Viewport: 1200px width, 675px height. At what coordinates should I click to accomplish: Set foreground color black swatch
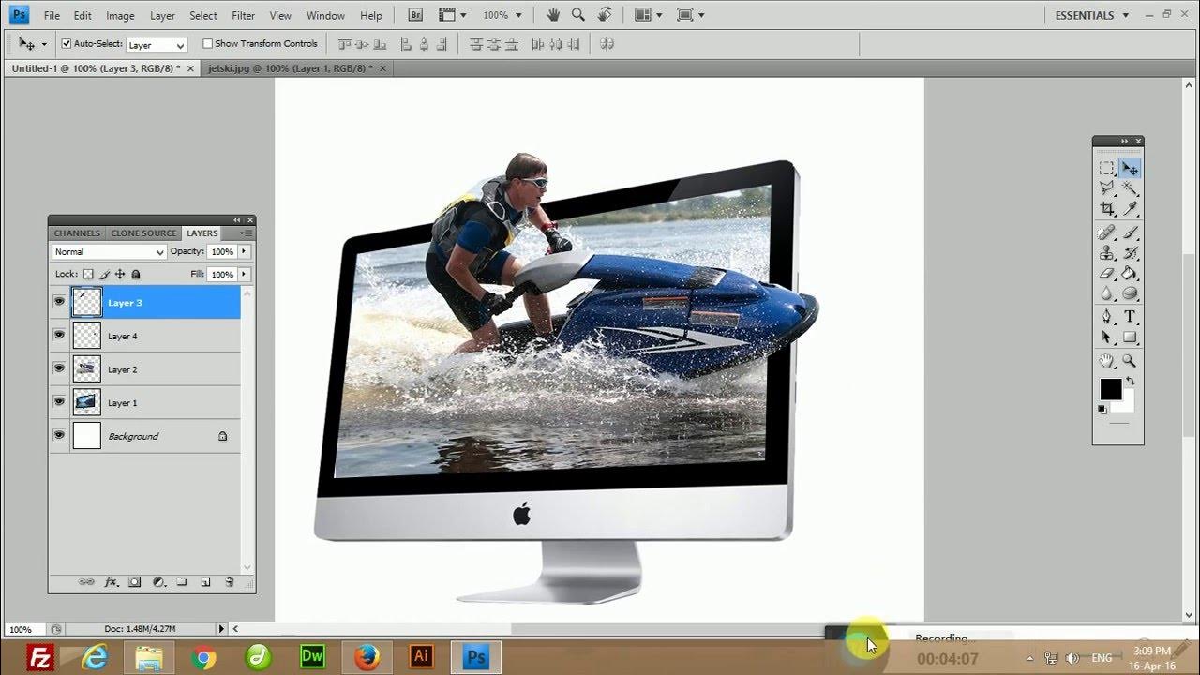tap(1110, 388)
